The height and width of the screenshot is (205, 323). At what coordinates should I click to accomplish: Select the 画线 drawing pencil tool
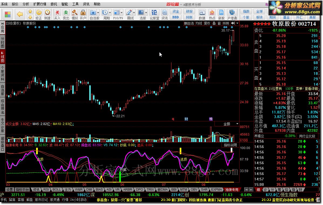129,13
